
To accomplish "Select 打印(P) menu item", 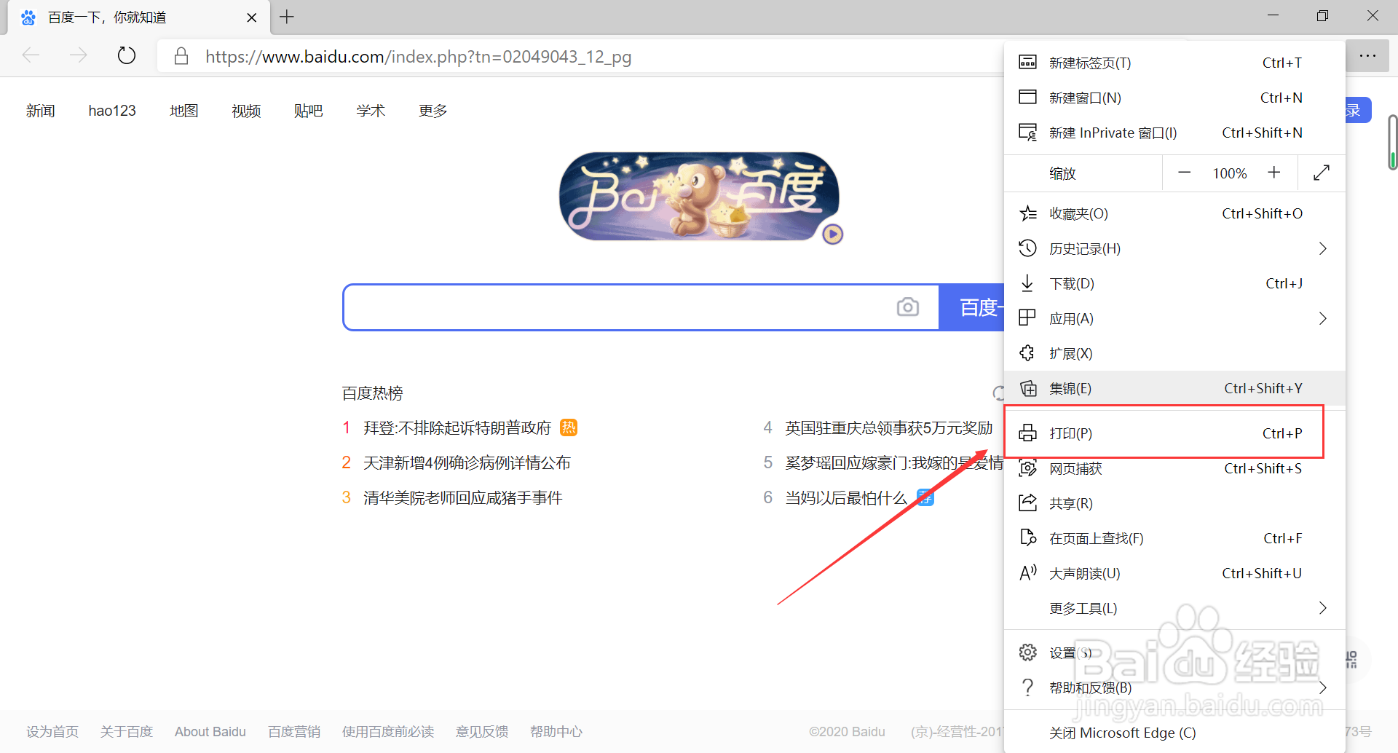I will point(1174,433).
